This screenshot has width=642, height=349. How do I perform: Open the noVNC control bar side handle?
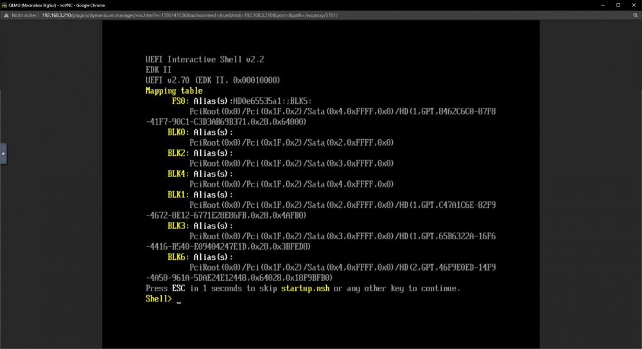(x=3, y=154)
